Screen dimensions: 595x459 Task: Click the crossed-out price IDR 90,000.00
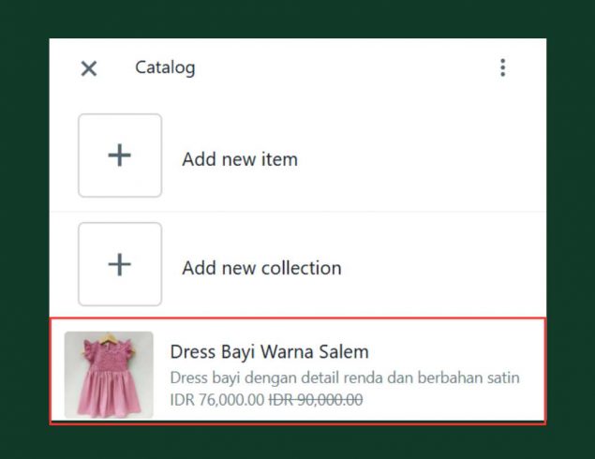(316, 400)
